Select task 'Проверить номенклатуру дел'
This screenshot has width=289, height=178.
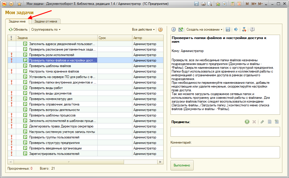(x=51, y=99)
